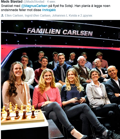Select the man in the white sweater
Image resolution: width=120 pixels, height=139 pixels.
pyautogui.click(x=27, y=70)
